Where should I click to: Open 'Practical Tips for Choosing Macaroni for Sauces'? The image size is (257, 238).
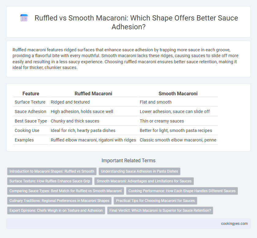(x=155, y=201)
